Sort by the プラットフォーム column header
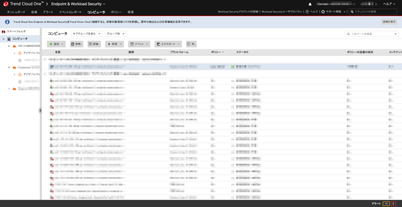 coord(179,52)
